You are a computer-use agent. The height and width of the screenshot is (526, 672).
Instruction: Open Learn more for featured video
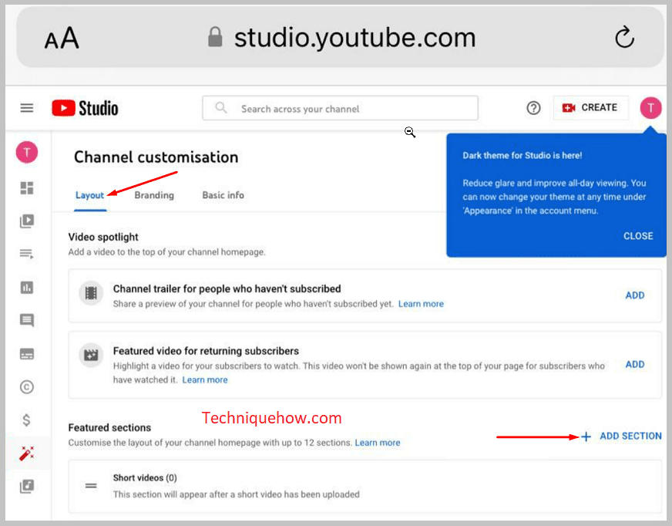pos(205,379)
